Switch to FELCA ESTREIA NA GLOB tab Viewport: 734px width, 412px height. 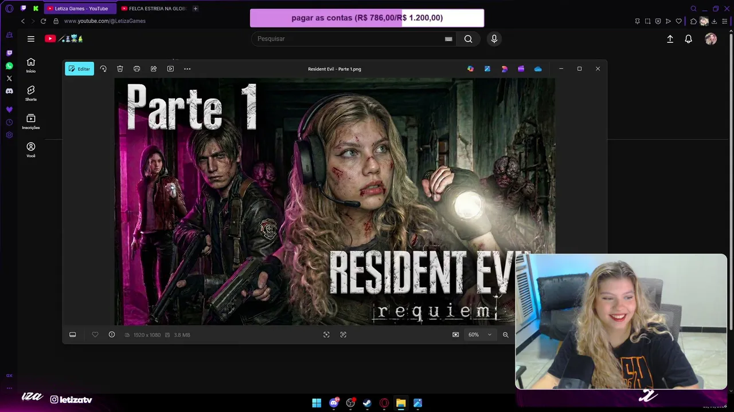[x=153, y=9]
